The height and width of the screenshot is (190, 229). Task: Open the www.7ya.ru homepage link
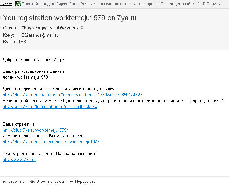coord(19,160)
